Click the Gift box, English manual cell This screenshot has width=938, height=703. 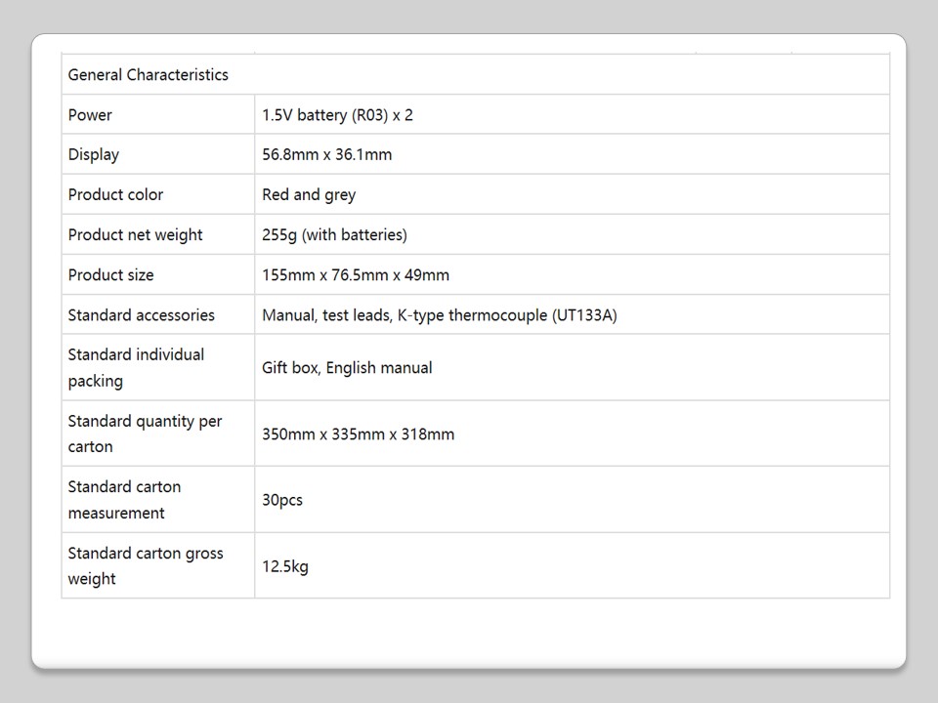click(x=347, y=367)
